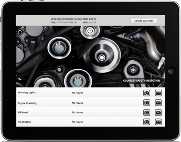Tap the engine pulley photo

pos(90,56)
